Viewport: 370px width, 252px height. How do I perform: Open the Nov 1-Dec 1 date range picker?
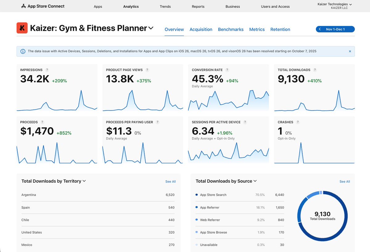(x=335, y=29)
